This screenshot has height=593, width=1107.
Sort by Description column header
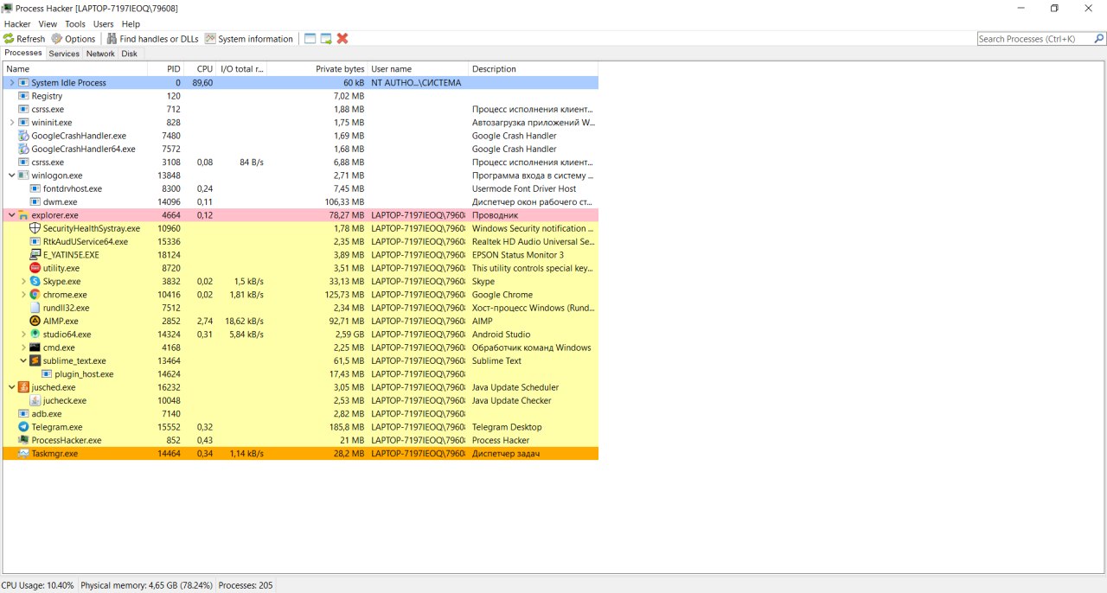tap(533, 69)
